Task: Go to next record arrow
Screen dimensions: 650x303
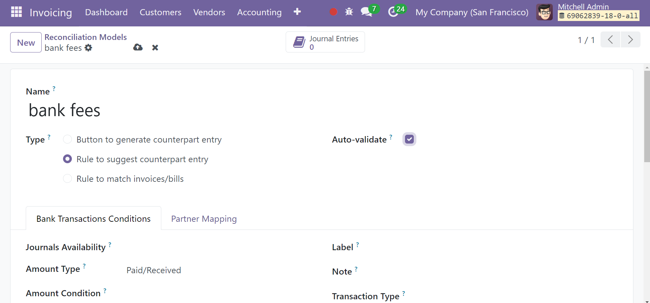Action: click(630, 40)
